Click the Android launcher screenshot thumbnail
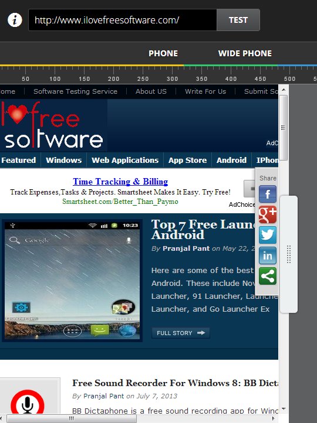The width and height of the screenshot is (317, 423). click(x=72, y=280)
